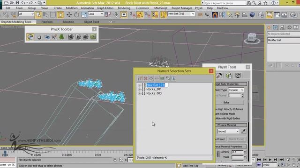Toggle the selection lock icon in status bar
The width and height of the screenshot is (300, 168).
[114, 160]
